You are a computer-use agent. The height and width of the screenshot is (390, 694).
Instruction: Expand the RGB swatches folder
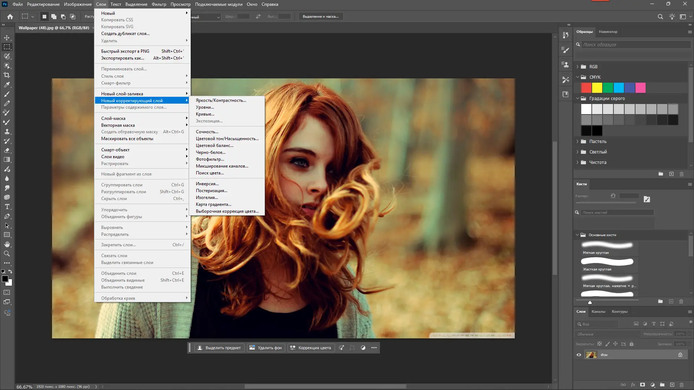click(577, 67)
